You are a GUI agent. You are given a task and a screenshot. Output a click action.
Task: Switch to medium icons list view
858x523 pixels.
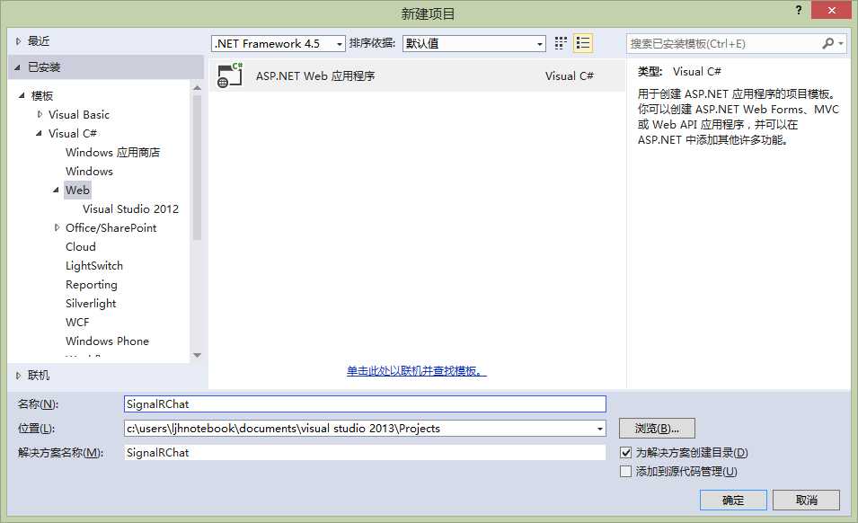[583, 43]
